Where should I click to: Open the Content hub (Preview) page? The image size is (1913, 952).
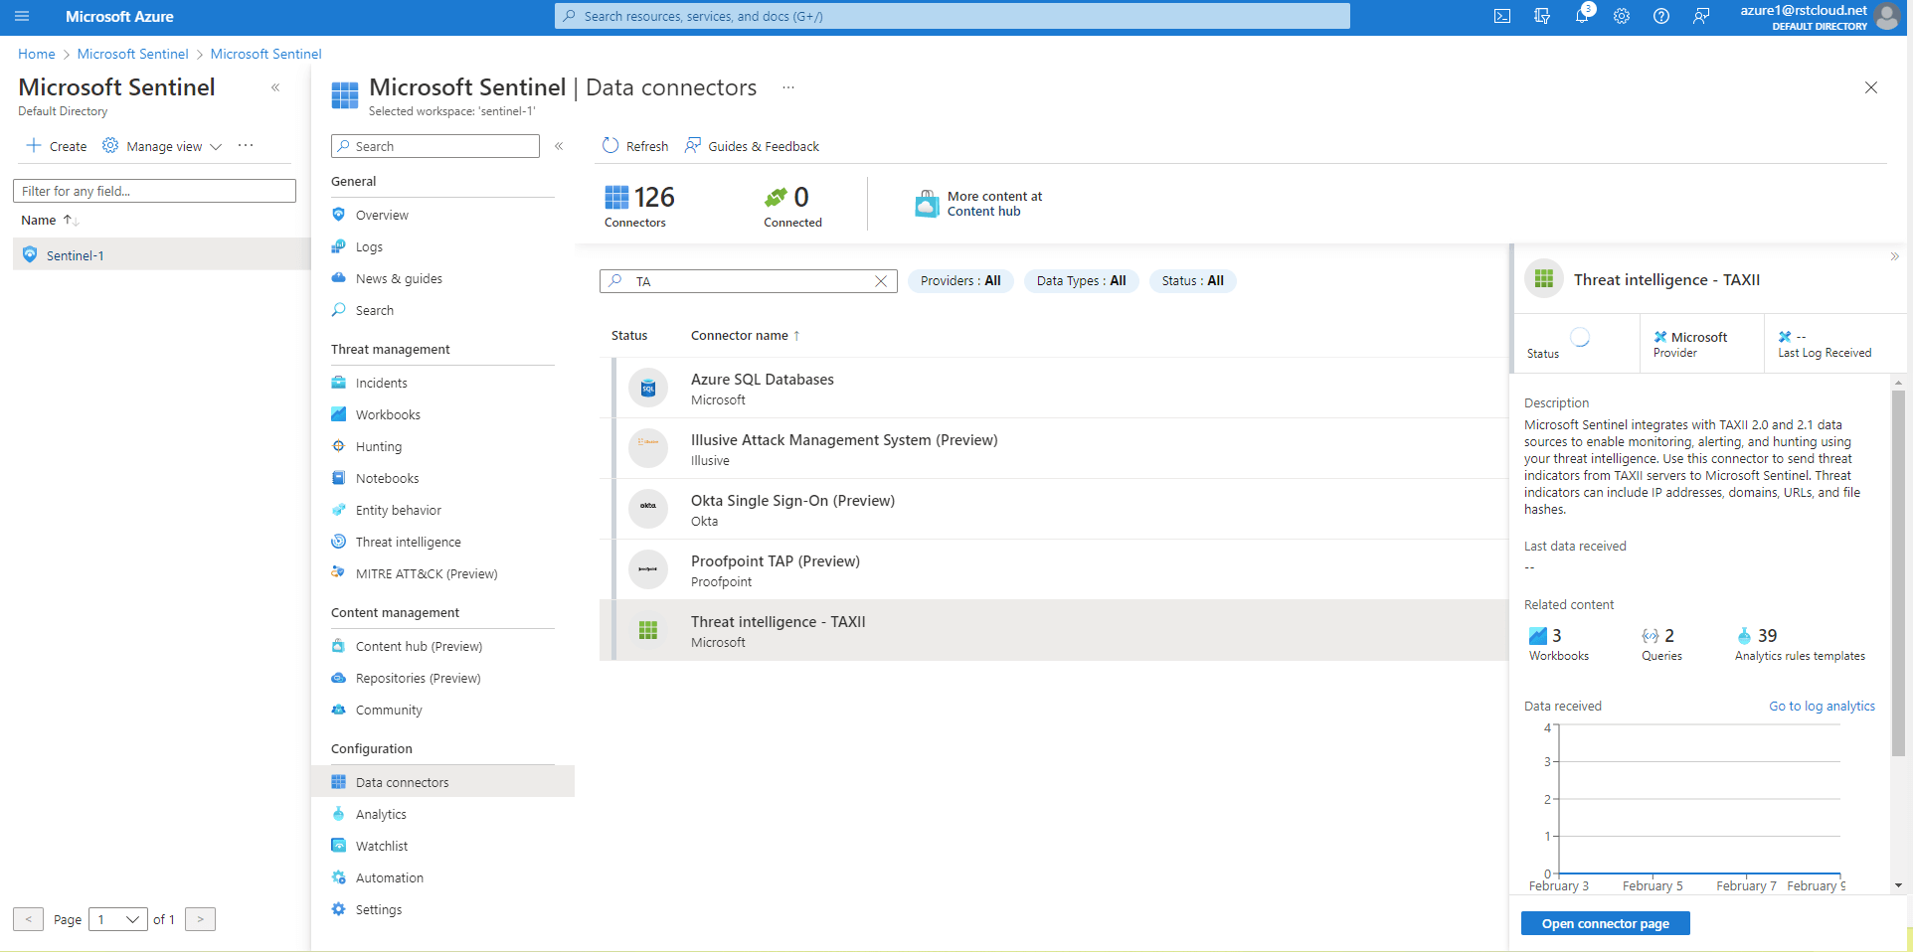(418, 645)
